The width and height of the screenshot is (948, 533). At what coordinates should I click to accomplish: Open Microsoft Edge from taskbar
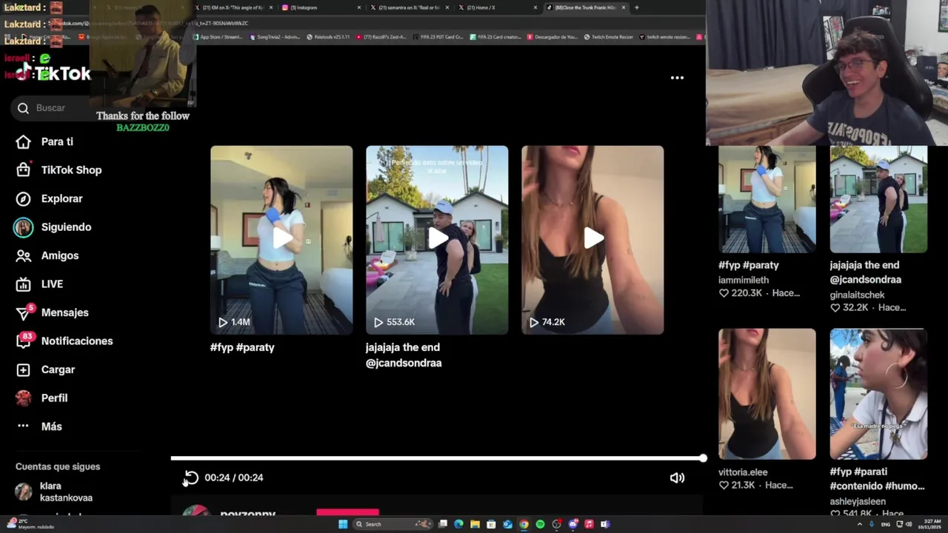(458, 524)
